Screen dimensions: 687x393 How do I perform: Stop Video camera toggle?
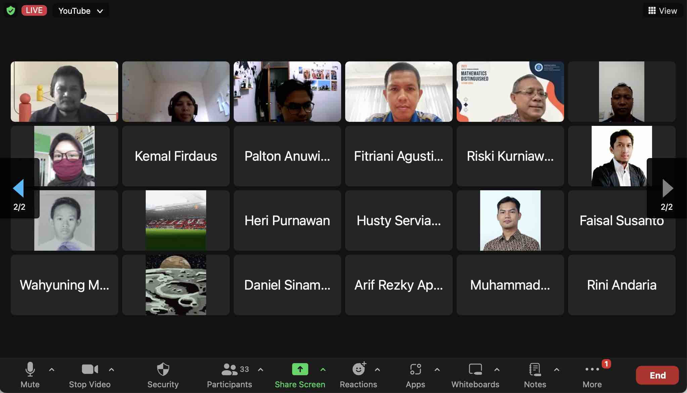click(90, 370)
